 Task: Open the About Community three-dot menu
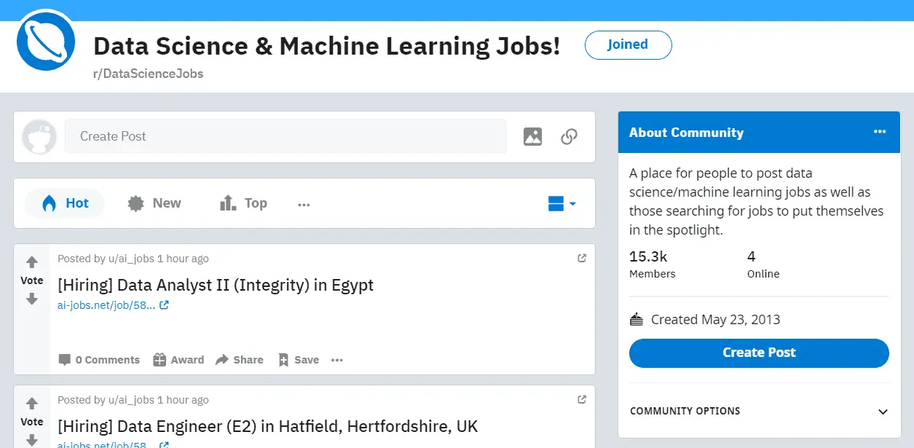tap(880, 132)
